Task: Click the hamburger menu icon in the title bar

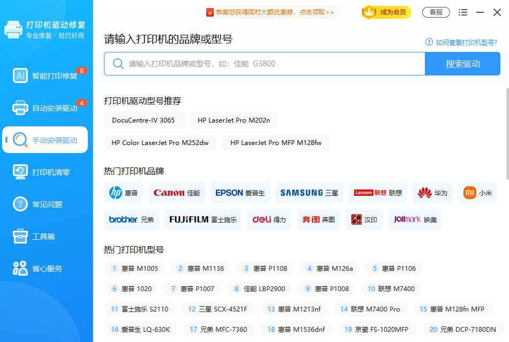Action: pyautogui.click(x=463, y=12)
